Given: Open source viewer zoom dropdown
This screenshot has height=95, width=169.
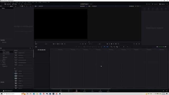Looking at the screenshot, I should click(36, 6).
